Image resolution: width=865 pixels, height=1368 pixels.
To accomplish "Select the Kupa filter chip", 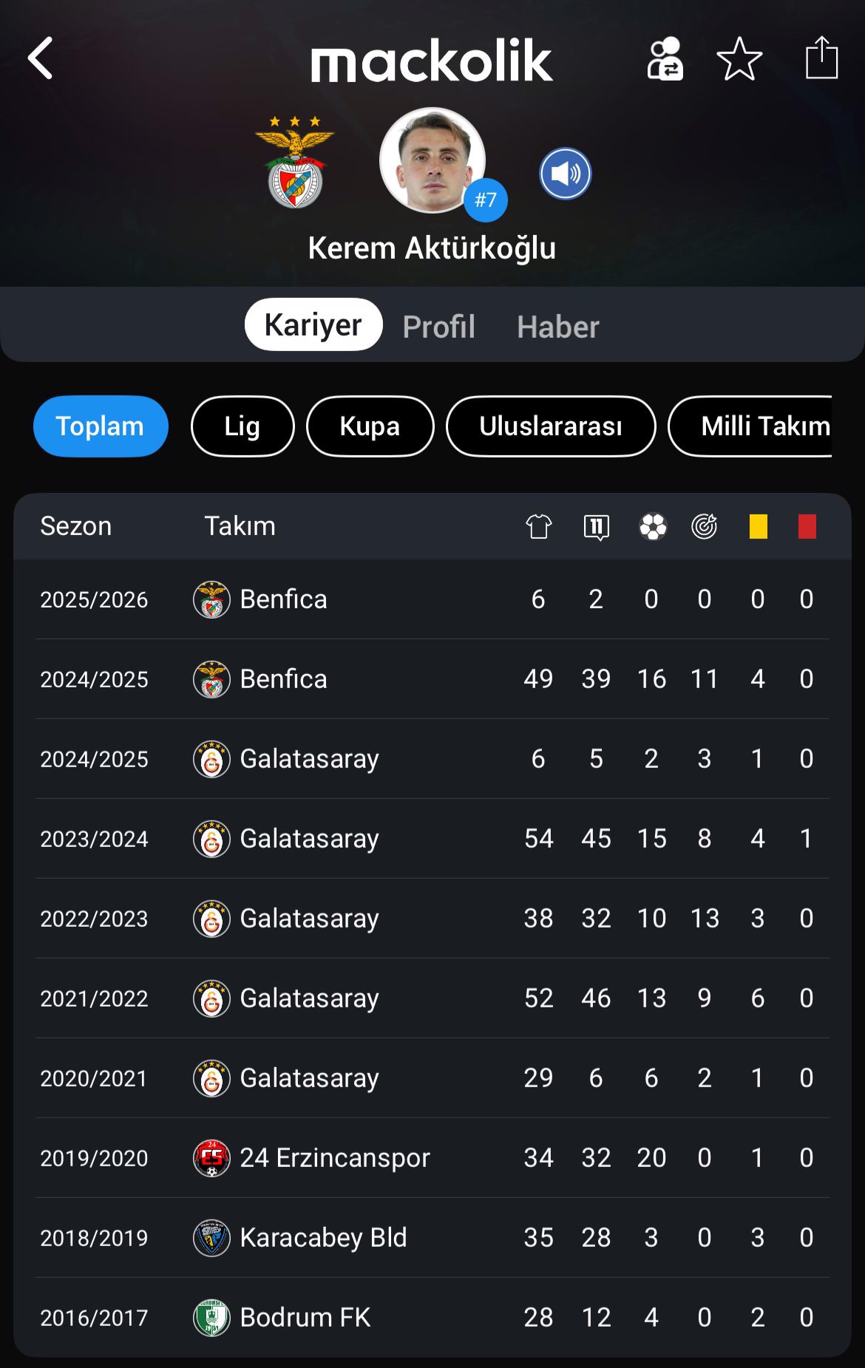I will tap(370, 426).
